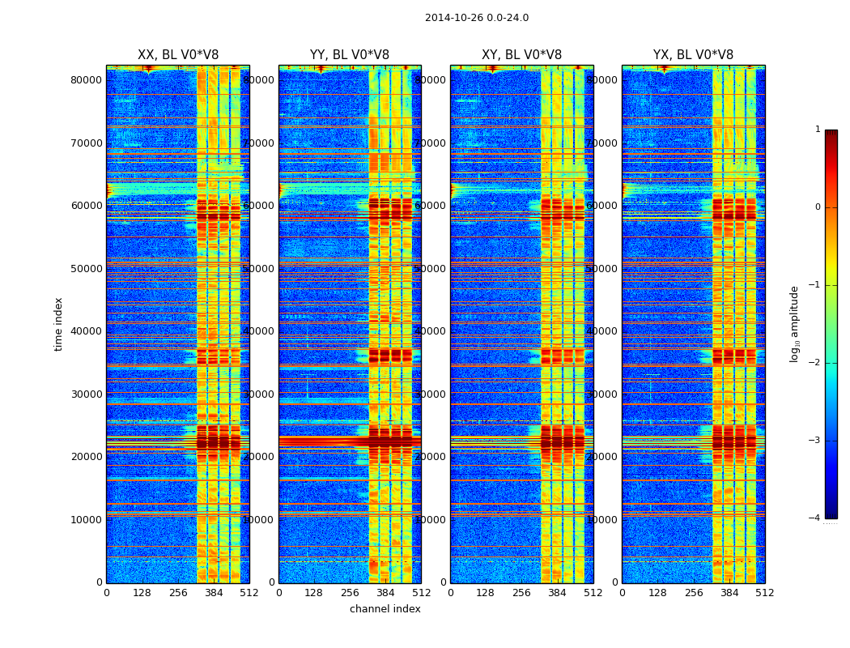This screenshot has width=850, height=648.
Task: Click the colorbar tick label −4
Action: [x=817, y=518]
